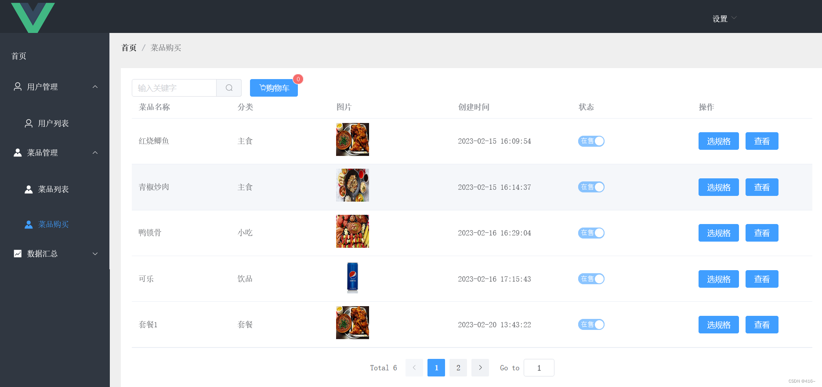Screen dimensions: 822x387
Task: Click the previous page arrow
Action: click(414, 368)
